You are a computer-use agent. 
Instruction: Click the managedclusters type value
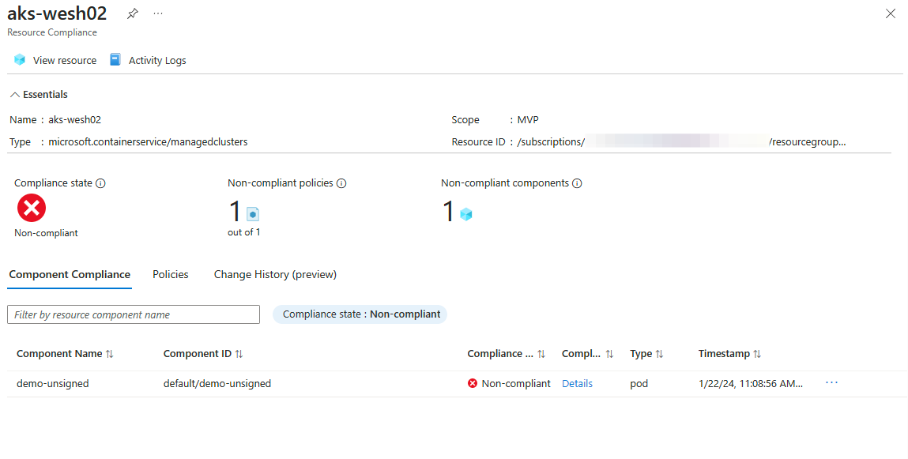(x=148, y=142)
